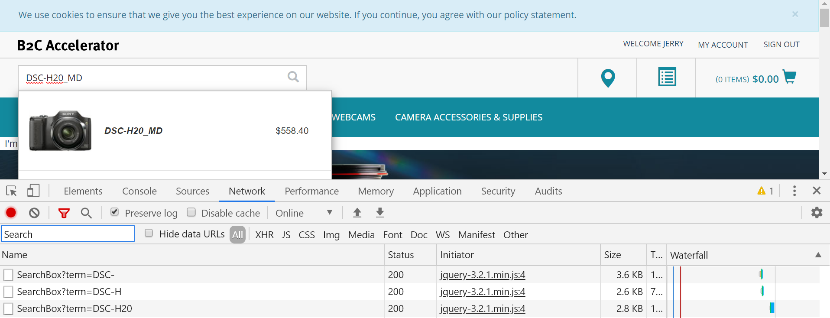Open the Memory tab
This screenshot has height=318, width=830.
(376, 191)
